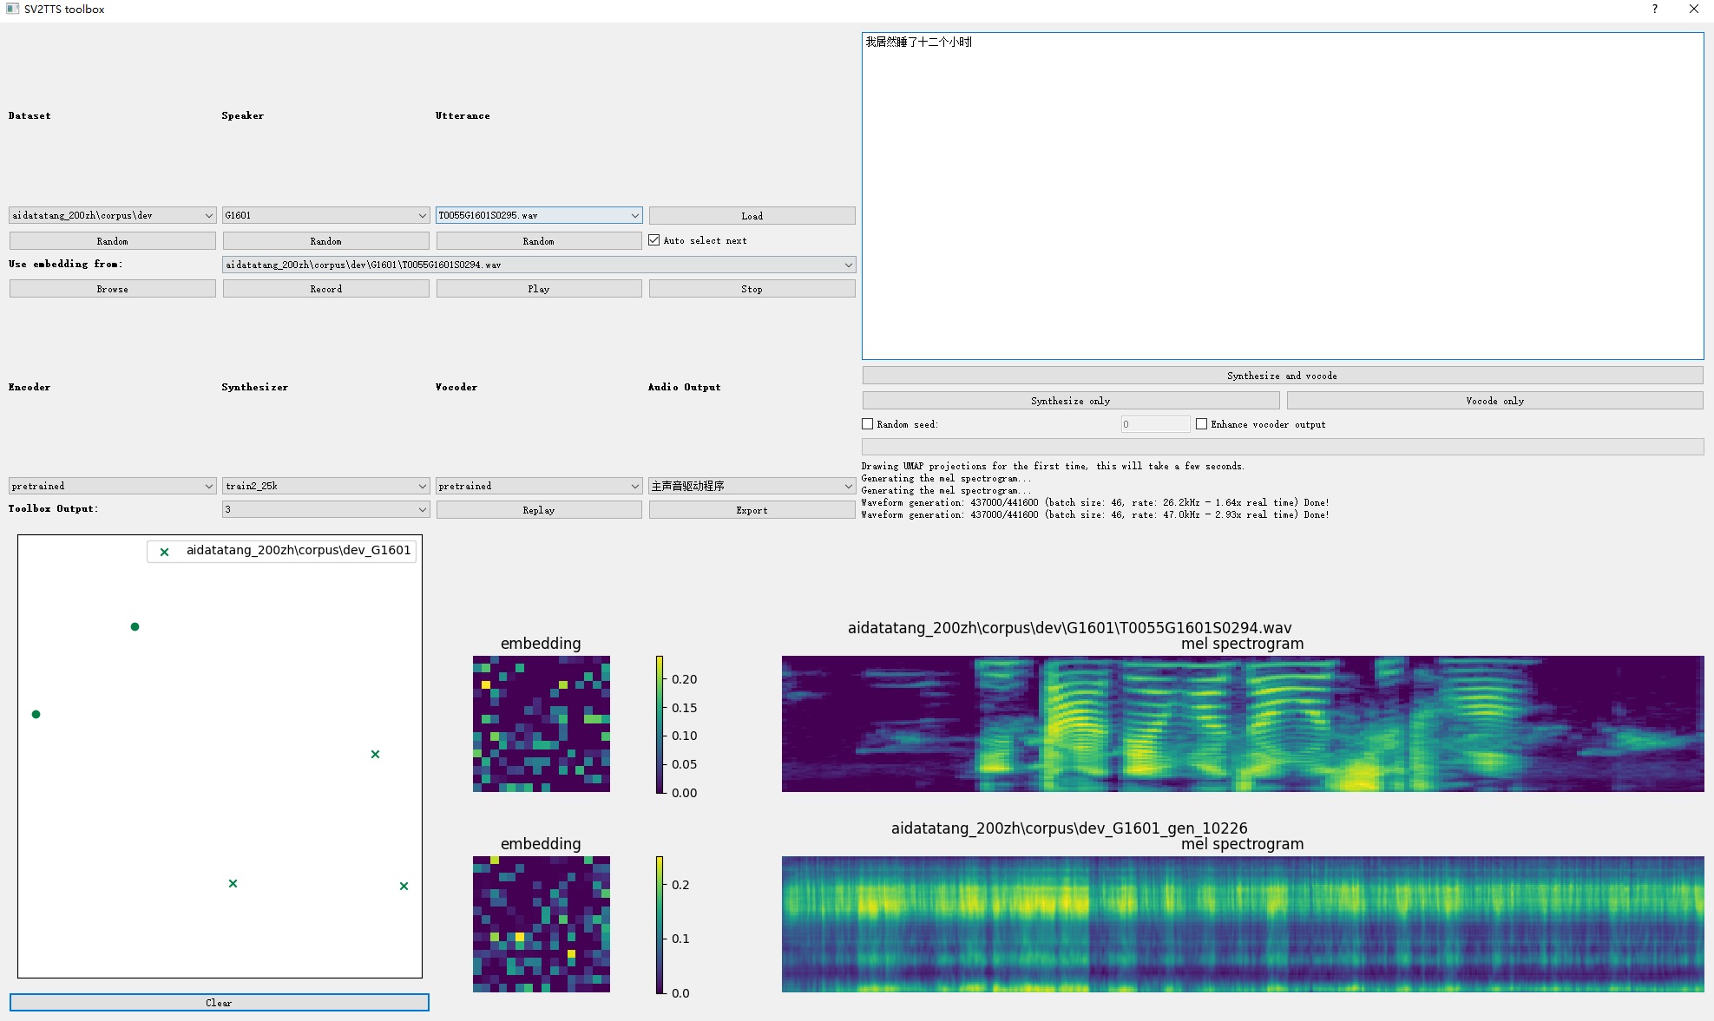
Task: Click the top embedding colorbar
Action: tap(660, 724)
